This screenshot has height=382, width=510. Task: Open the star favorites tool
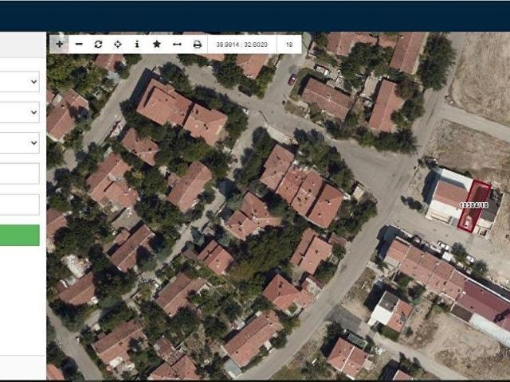click(x=156, y=45)
